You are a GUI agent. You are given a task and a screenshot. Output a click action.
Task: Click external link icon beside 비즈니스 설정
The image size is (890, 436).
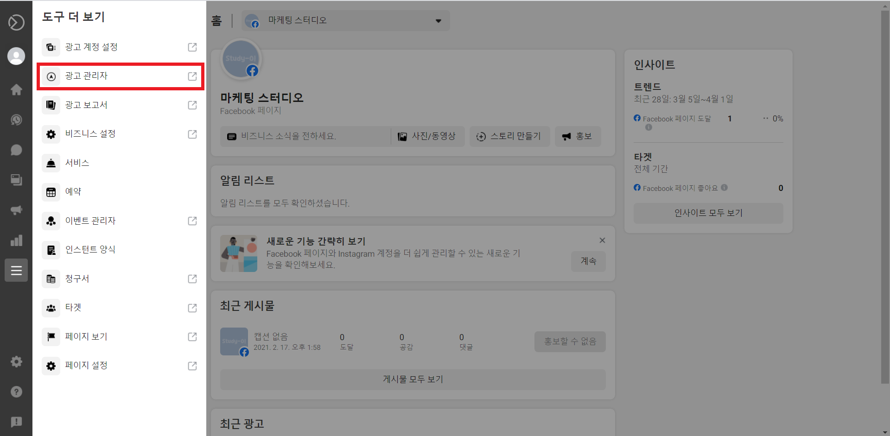click(192, 134)
